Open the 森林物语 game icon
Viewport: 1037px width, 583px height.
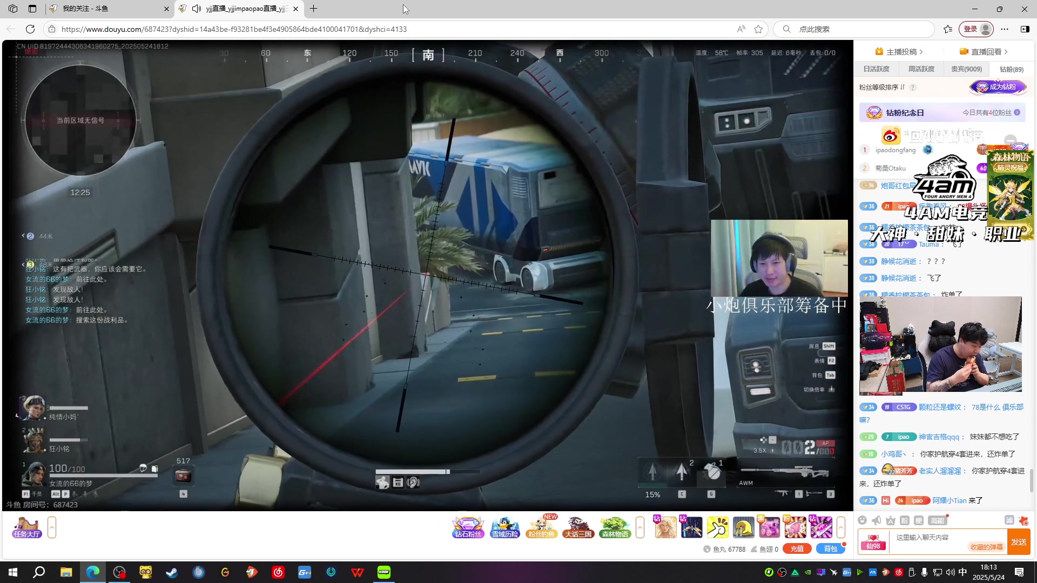coord(615,527)
